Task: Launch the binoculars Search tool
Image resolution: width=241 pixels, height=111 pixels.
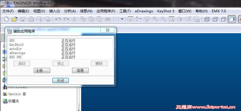Action: click(x=108, y=19)
